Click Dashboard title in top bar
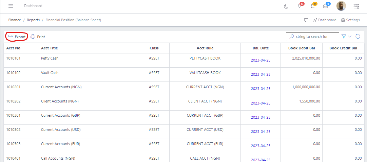Screen dimensions: 367x162 coord(33,6)
